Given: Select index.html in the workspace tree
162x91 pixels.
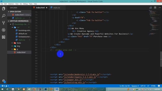Looking at the screenshot, I should point(19,52).
